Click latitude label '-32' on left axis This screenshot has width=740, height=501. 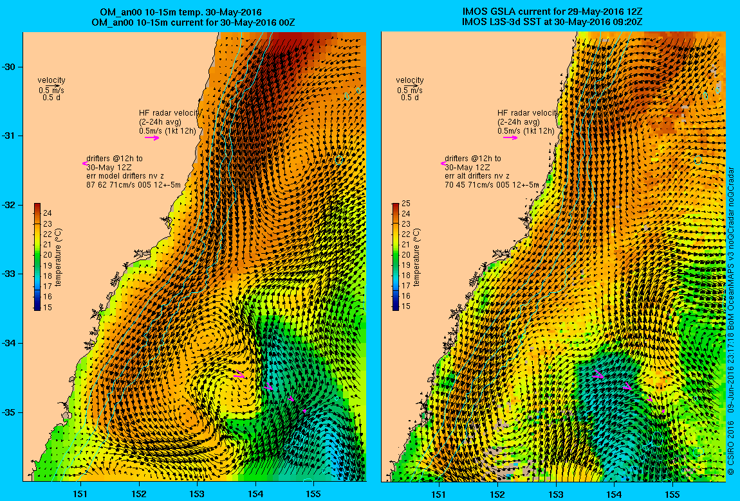[x=8, y=205]
